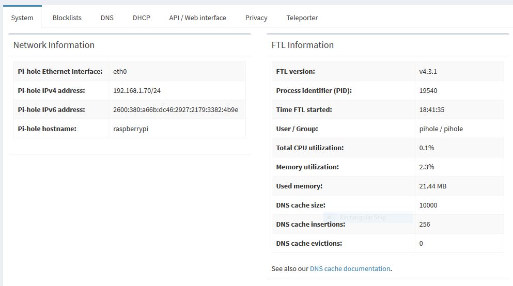Click the Pi-hole Ethernet Interface label
The height and width of the screenshot is (286, 513).
(60, 72)
